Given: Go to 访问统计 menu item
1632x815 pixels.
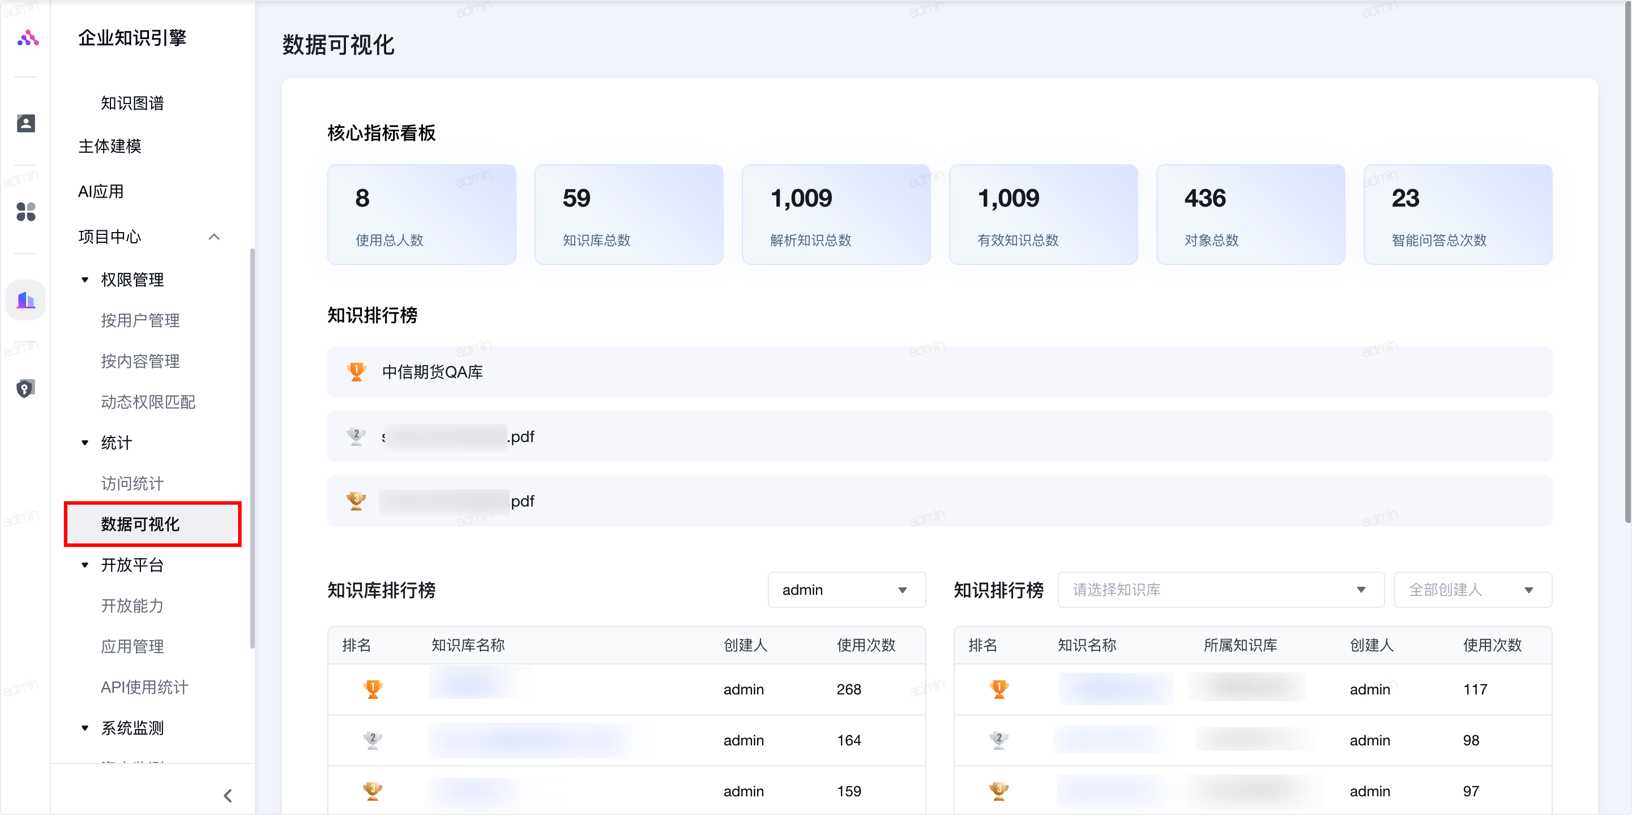Looking at the screenshot, I should pos(133,484).
